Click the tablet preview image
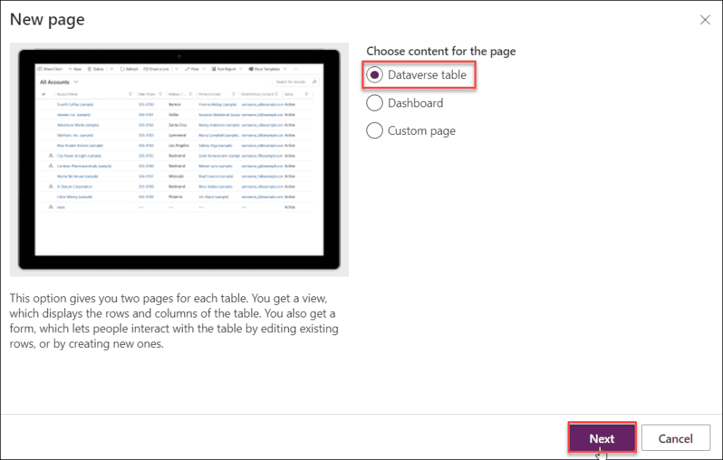The height and width of the screenshot is (460, 723). (179, 159)
